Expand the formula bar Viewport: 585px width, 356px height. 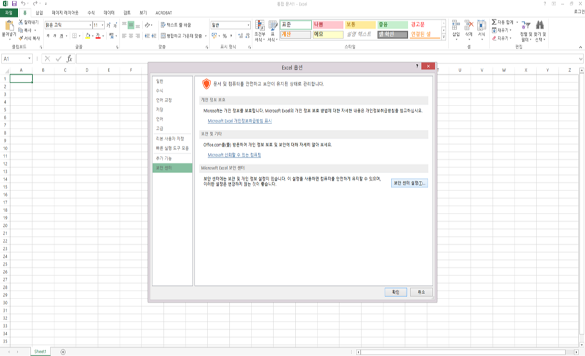[581, 59]
